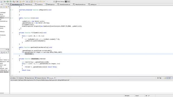Click the Package Explorer horizontal scrollbar
Viewport: 173px width, 97px height.
pyautogui.click(x=2, y=93)
